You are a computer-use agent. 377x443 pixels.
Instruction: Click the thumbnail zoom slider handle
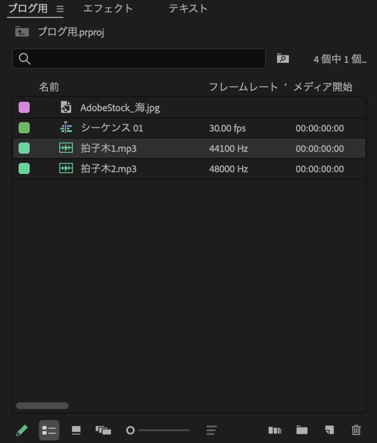coord(130,430)
